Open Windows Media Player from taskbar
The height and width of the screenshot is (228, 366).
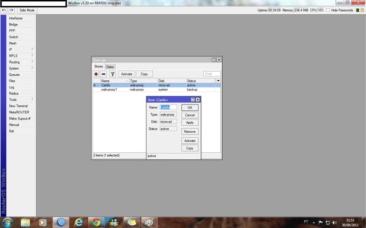coord(43,223)
